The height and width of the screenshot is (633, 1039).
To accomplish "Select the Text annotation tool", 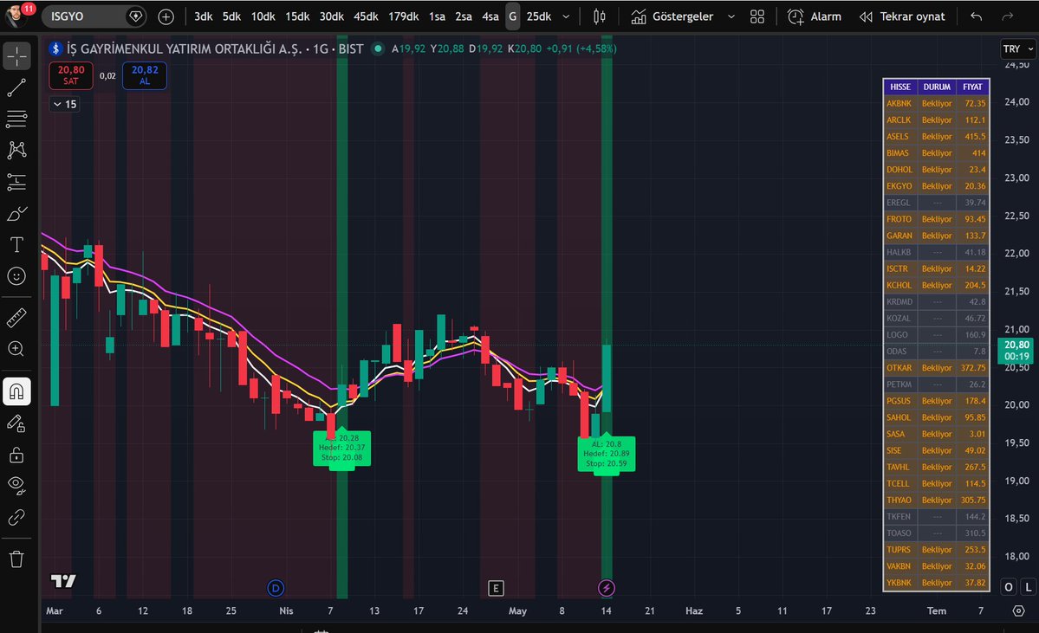I will (16, 244).
